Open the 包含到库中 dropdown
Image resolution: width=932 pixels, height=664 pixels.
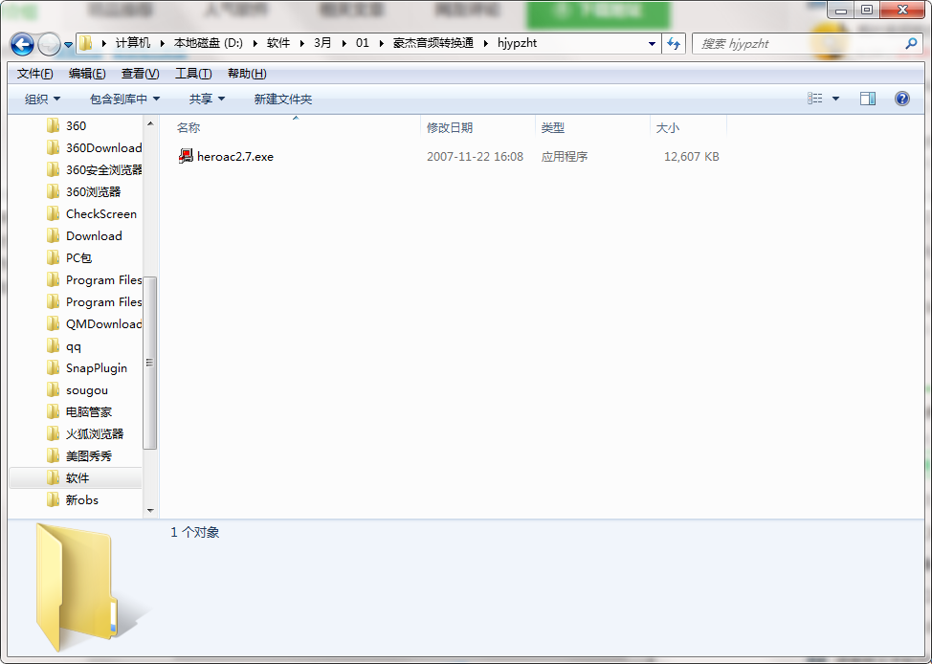(124, 99)
